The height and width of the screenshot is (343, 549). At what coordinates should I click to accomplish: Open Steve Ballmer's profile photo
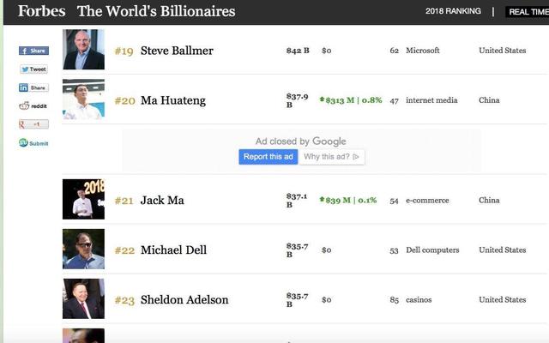pyautogui.click(x=83, y=50)
